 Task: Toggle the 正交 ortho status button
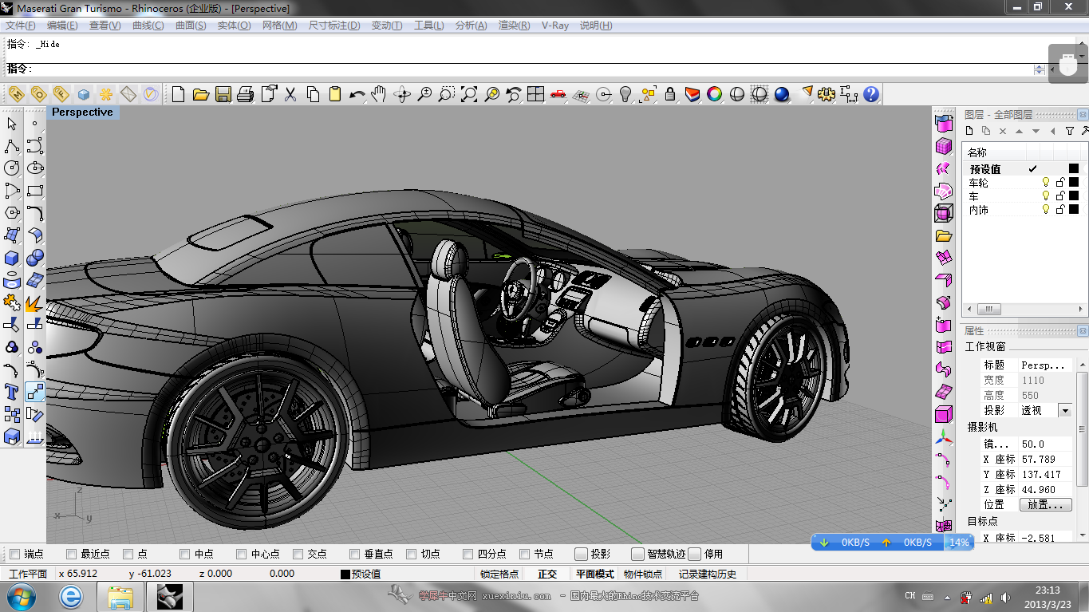tap(547, 574)
